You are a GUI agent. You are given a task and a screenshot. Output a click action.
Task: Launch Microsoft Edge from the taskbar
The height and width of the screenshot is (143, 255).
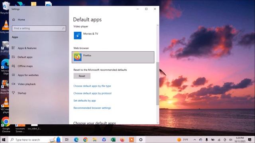click(x=76, y=139)
